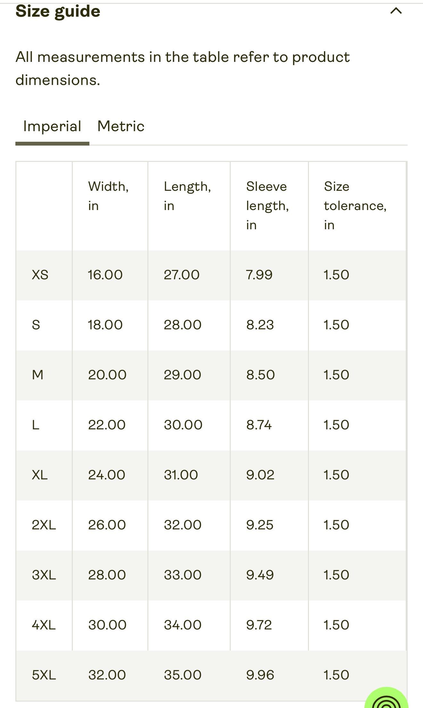Click the Width column header
This screenshot has width=423, height=708.
pyautogui.click(x=108, y=196)
